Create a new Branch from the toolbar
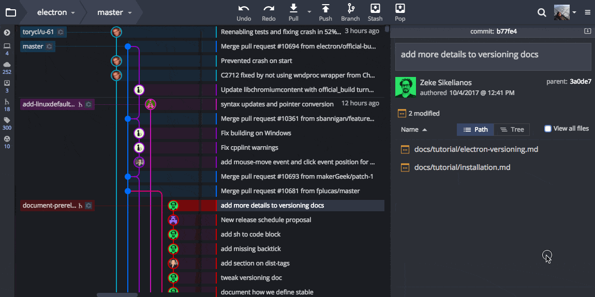The image size is (595, 297). click(350, 12)
